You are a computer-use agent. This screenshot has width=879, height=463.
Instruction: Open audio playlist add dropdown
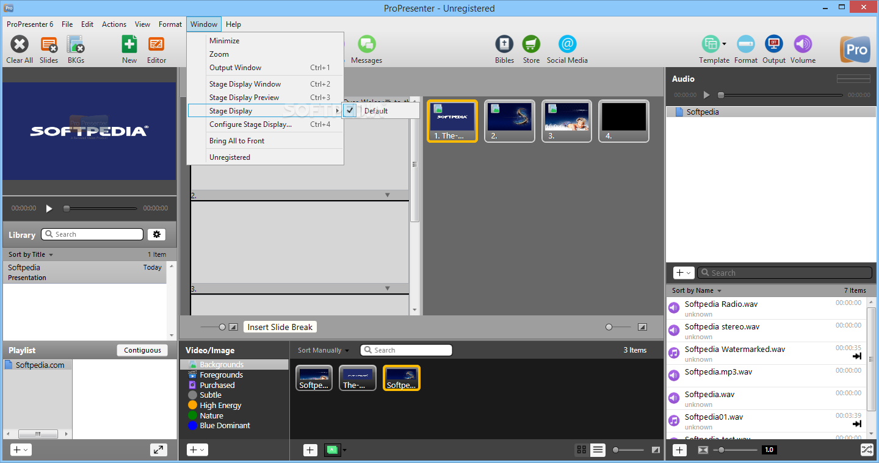pos(684,273)
